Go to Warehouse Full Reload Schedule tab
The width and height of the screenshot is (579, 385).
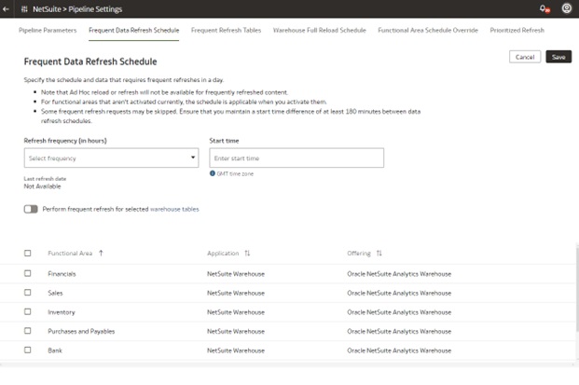pos(319,30)
